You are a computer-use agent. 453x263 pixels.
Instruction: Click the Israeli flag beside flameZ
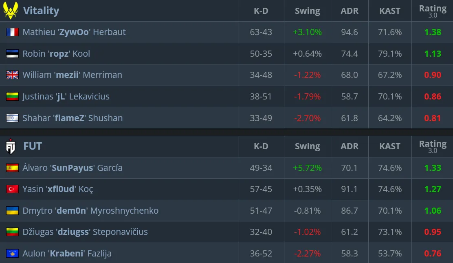12,118
